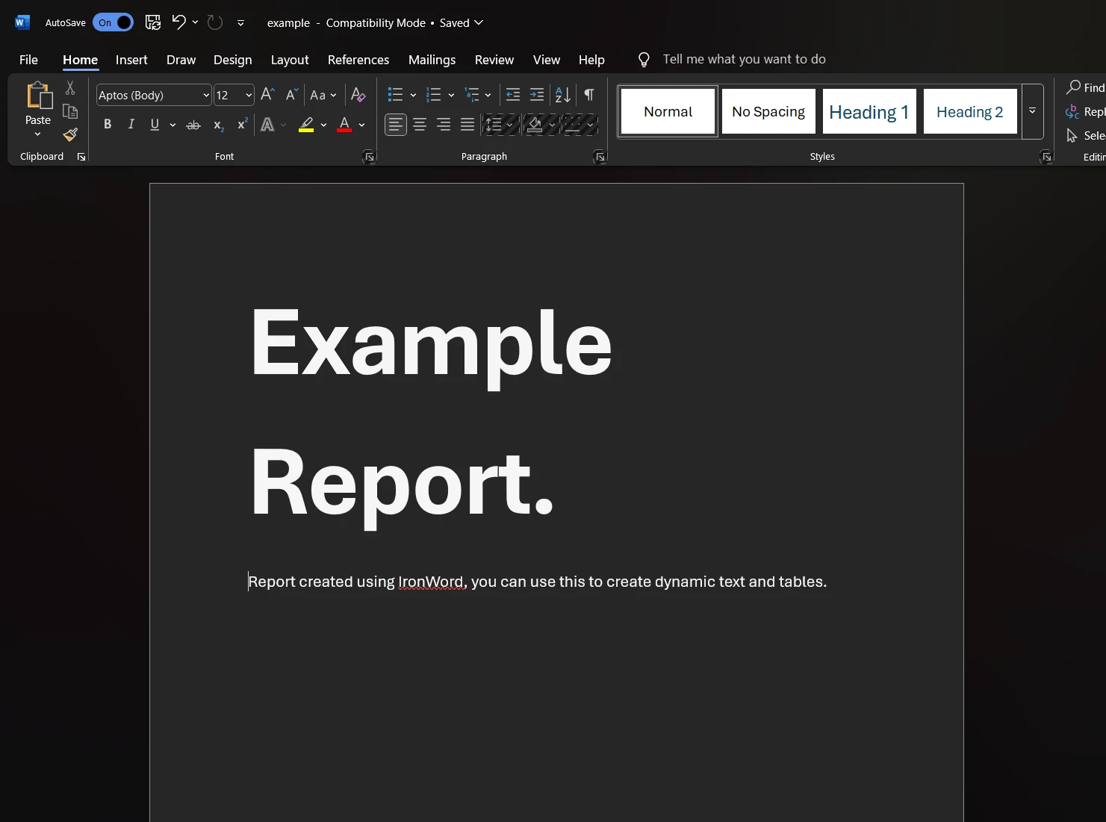Image resolution: width=1106 pixels, height=822 pixels.
Task: Apply the red font color swatch
Action: (x=344, y=125)
